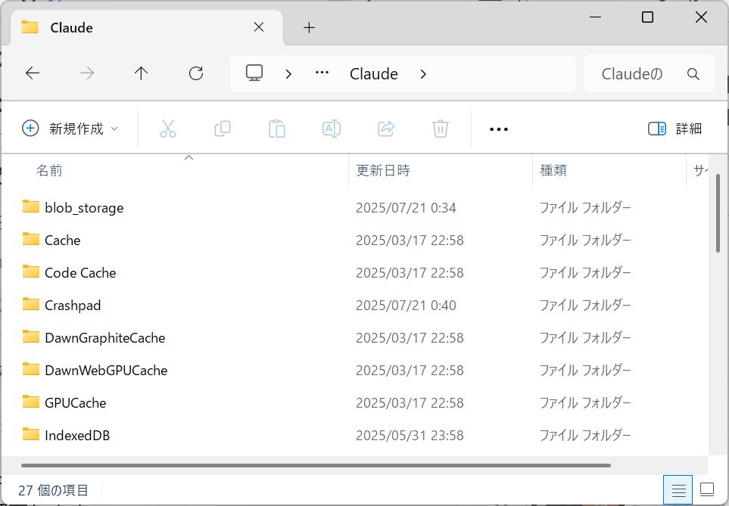Open the See more options ellipsis

click(499, 129)
